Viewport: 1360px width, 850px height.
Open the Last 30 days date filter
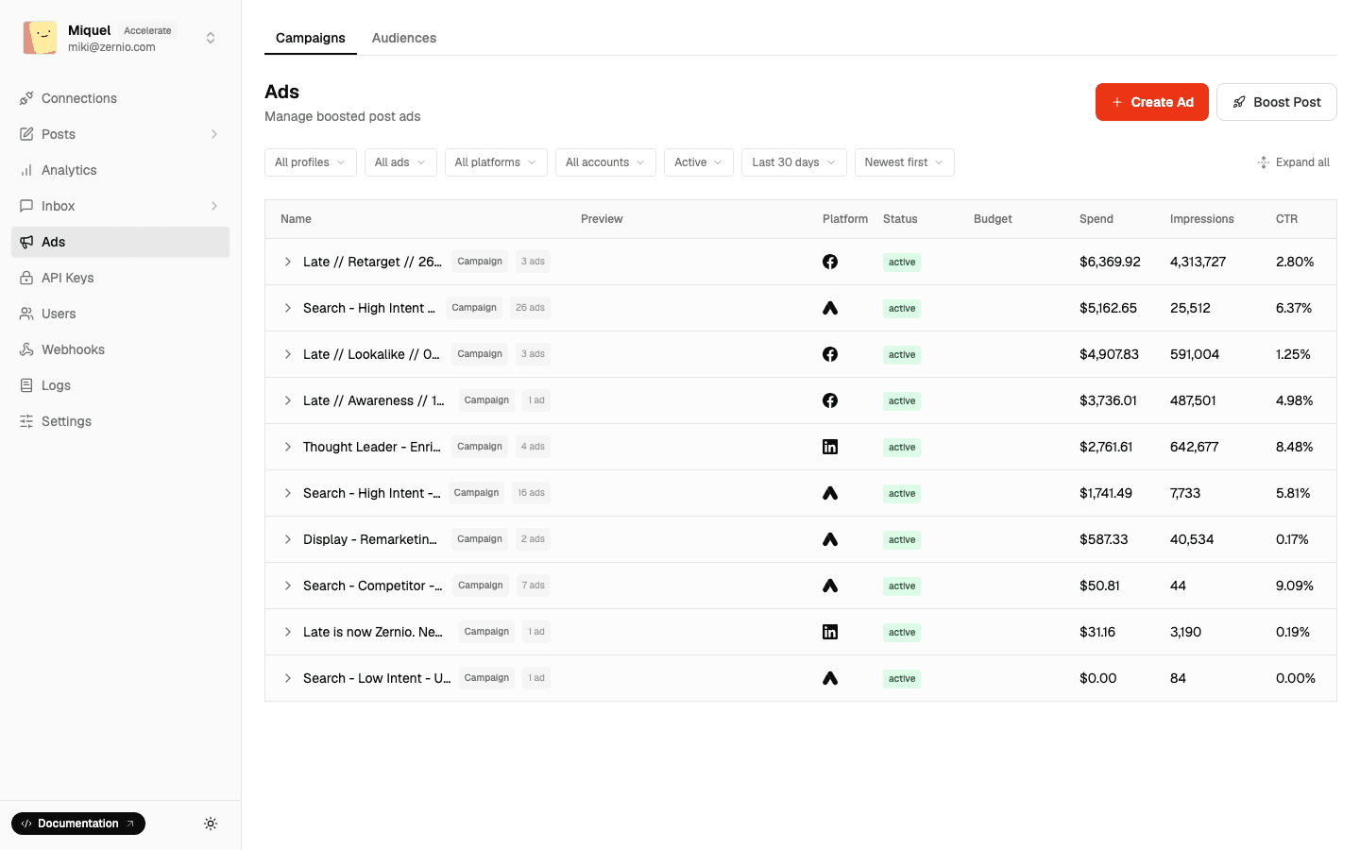click(x=793, y=161)
